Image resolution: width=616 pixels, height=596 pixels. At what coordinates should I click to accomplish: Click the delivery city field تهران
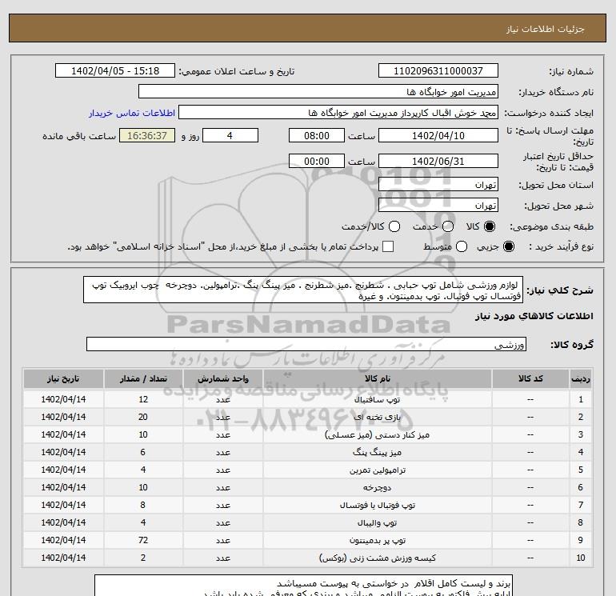click(x=438, y=205)
